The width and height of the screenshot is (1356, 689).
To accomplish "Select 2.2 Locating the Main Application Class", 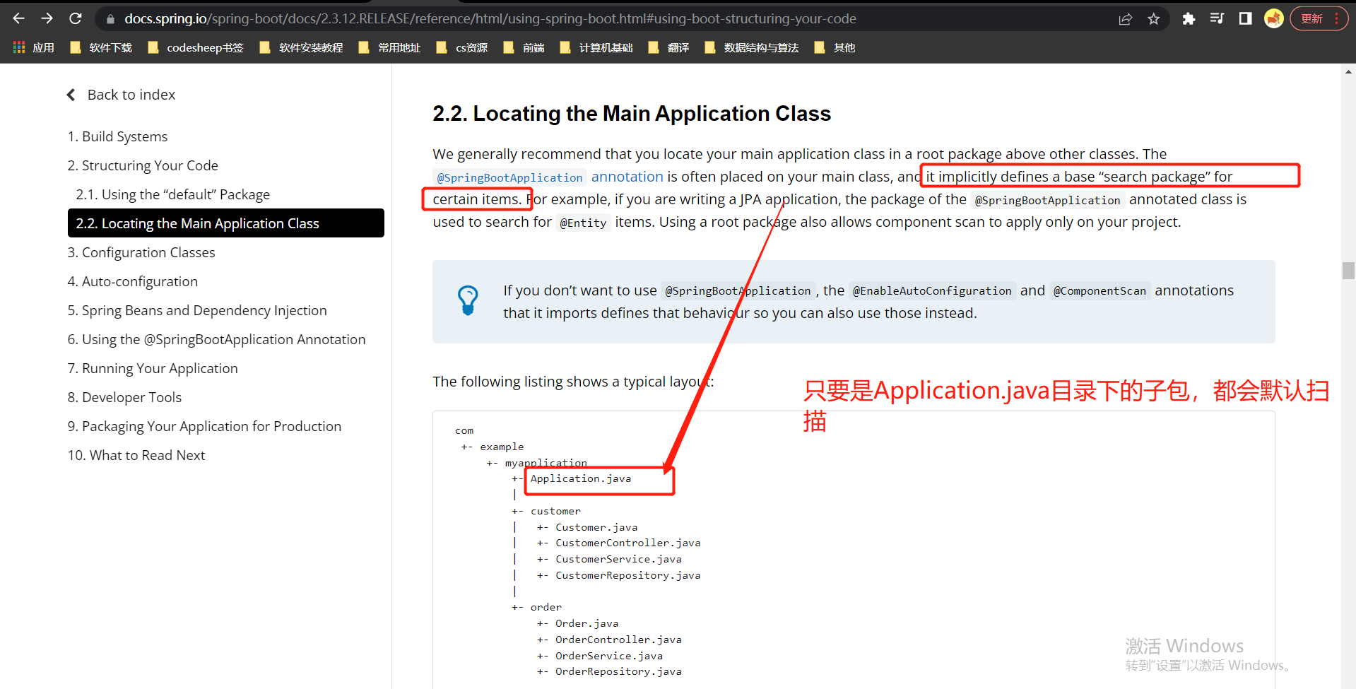I will tap(226, 223).
